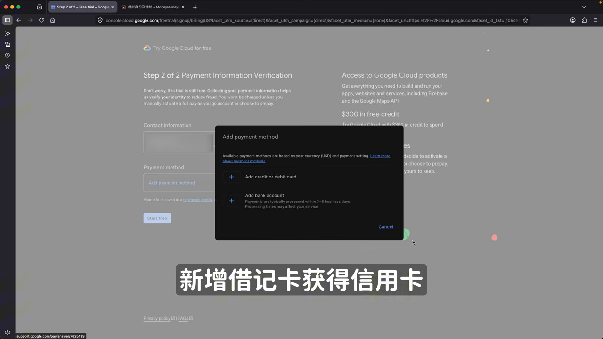Click plus icon for Add bank account

[231, 201]
